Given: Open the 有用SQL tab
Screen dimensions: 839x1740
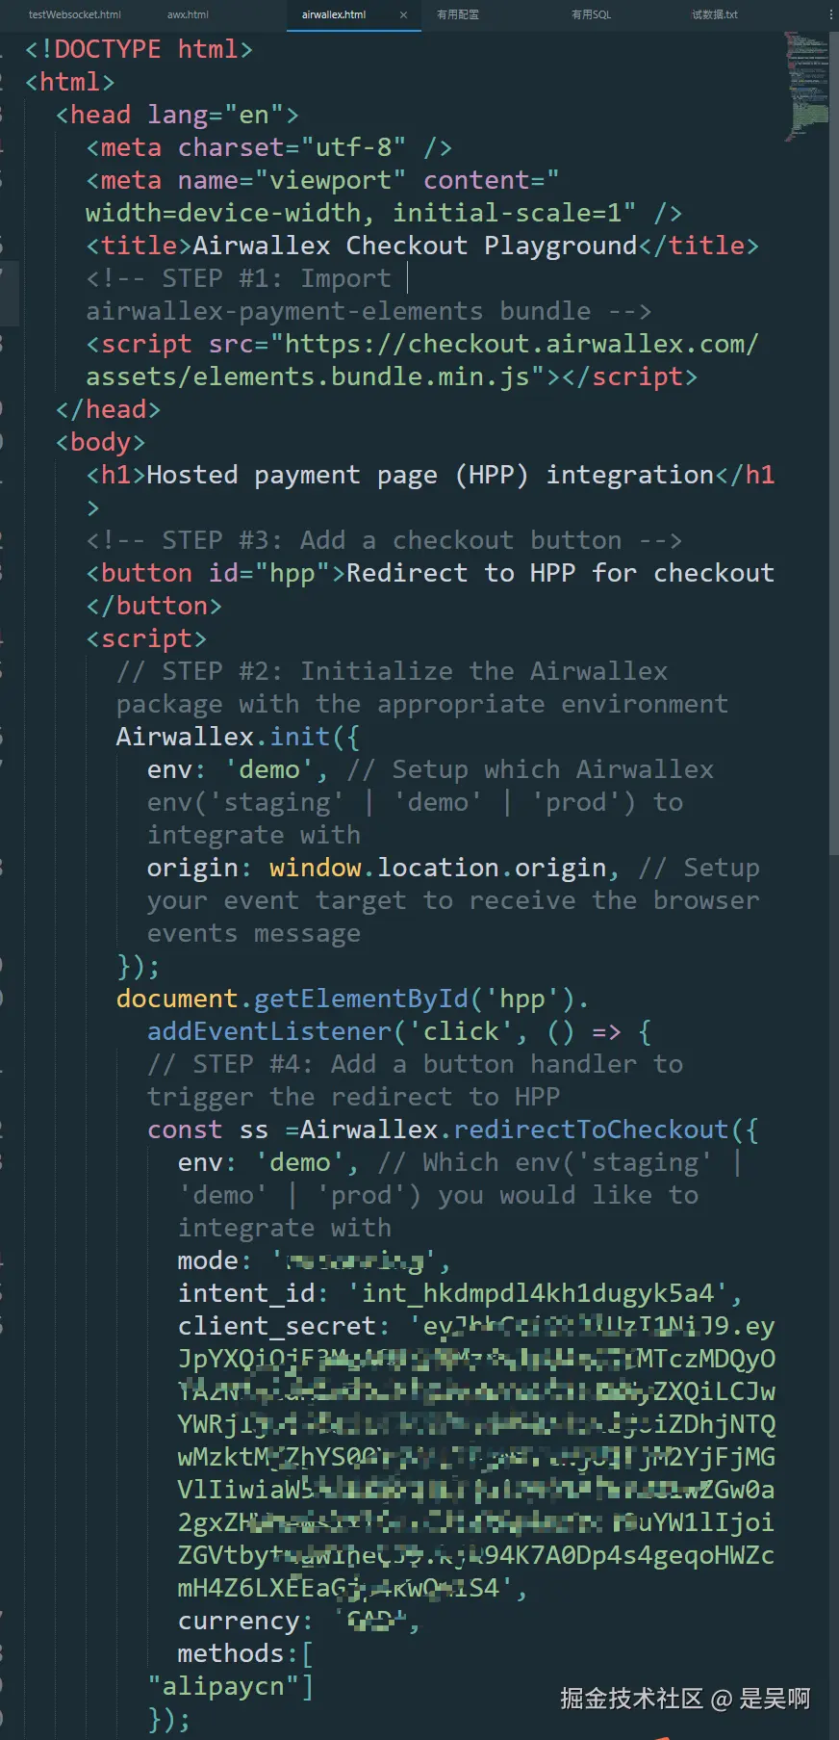Looking at the screenshot, I should [x=591, y=14].
